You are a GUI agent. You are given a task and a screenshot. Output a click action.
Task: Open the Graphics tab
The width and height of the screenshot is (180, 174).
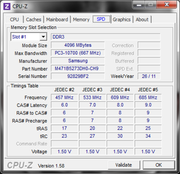coord(122,19)
